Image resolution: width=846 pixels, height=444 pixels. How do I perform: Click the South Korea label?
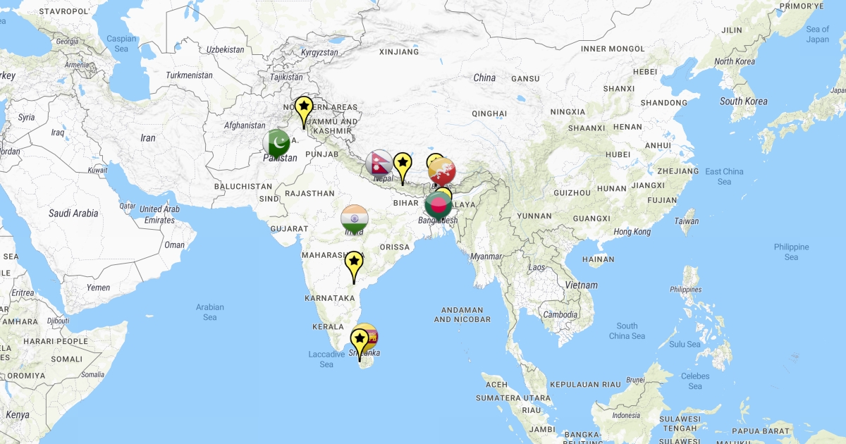tap(744, 101)
